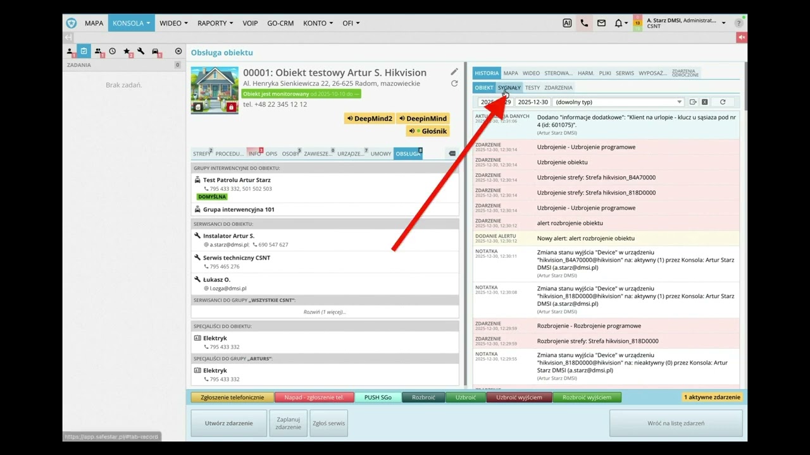Collapse sidebar with the left arrow icon
The image size is (810, 455).
[x=68, y=37]
